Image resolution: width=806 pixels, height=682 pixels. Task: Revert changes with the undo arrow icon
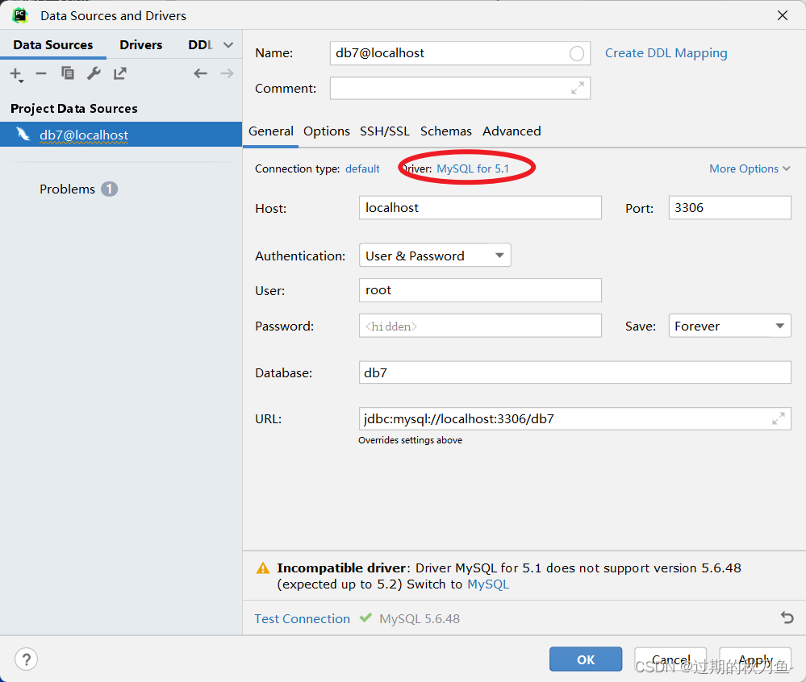click(x=787, y=618)
